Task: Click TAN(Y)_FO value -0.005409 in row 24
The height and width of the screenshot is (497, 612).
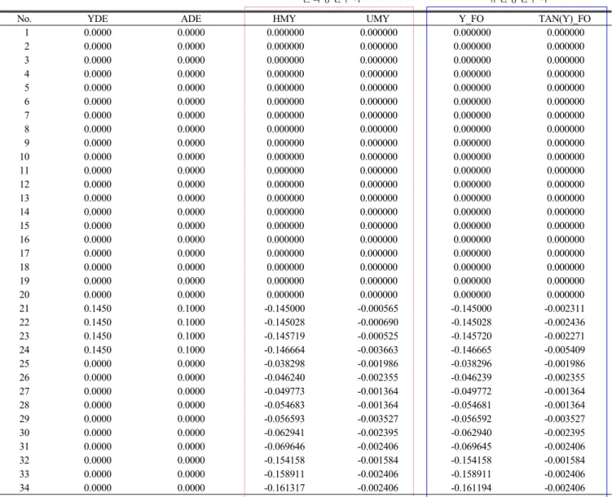Action: coord(565,350)
